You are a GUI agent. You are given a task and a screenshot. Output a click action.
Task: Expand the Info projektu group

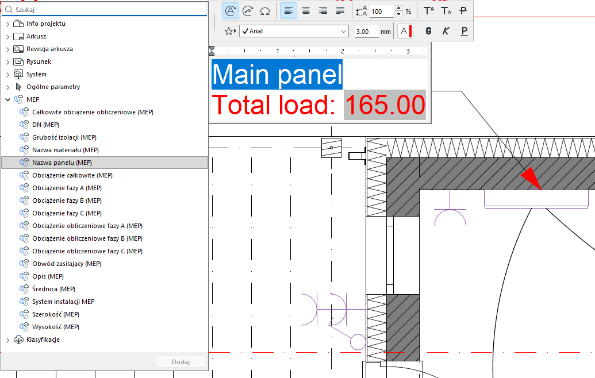click(7, 24)
